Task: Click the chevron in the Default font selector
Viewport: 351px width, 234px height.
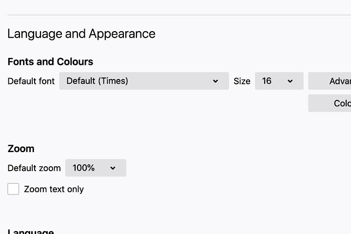Action: (215, 81)
